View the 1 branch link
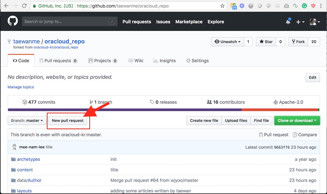 [101, 102]
